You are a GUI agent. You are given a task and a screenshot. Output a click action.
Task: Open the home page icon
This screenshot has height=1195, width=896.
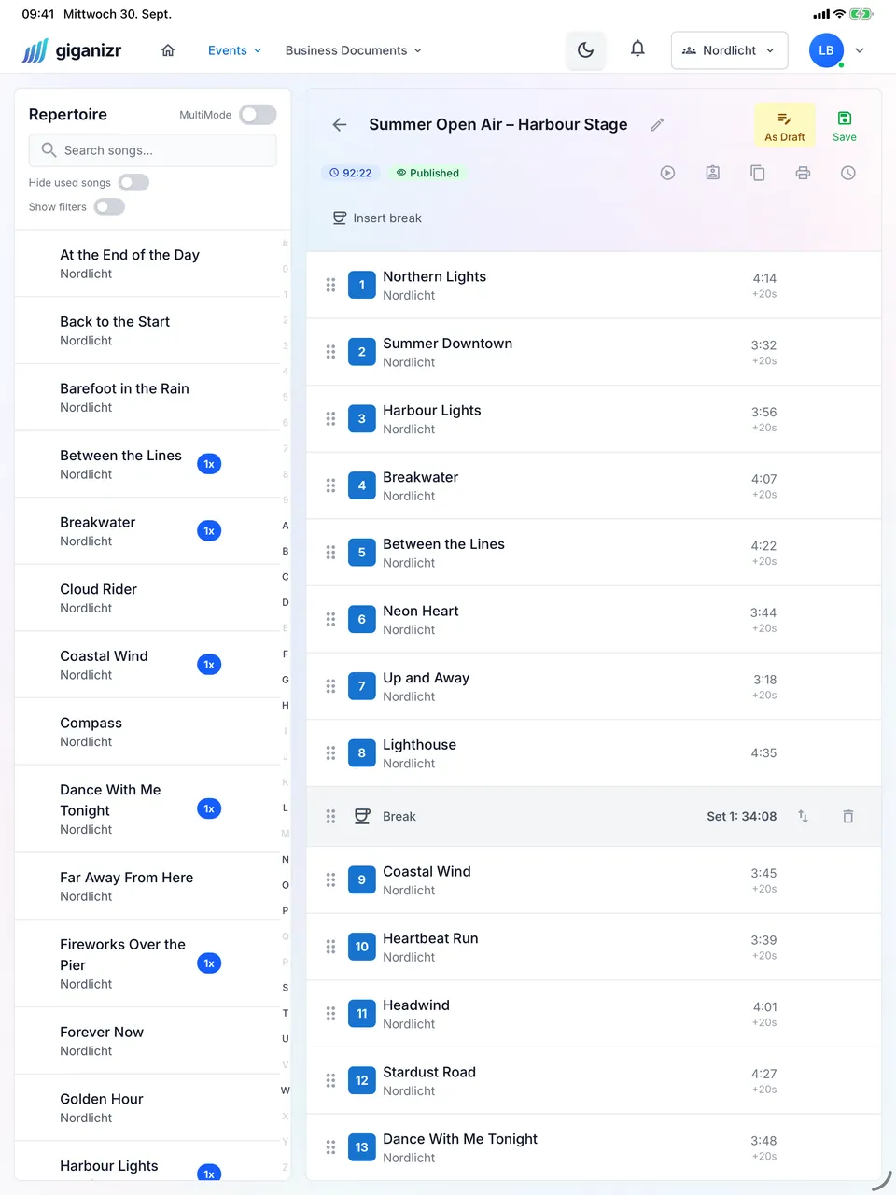click(x=168, y=50)
